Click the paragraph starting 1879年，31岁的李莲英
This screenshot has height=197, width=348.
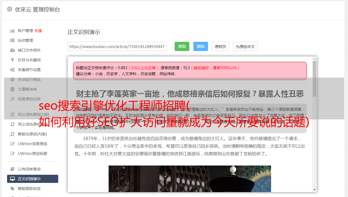tap(190, 146)
